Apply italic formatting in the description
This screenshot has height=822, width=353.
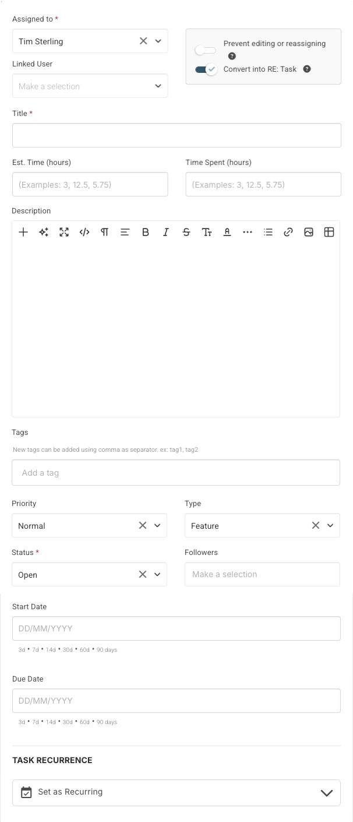click(166, 232)
